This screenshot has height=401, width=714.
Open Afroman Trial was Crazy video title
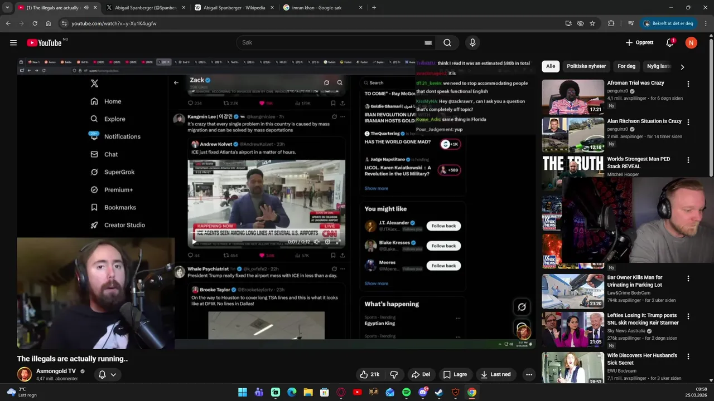[x=635, y=83]
